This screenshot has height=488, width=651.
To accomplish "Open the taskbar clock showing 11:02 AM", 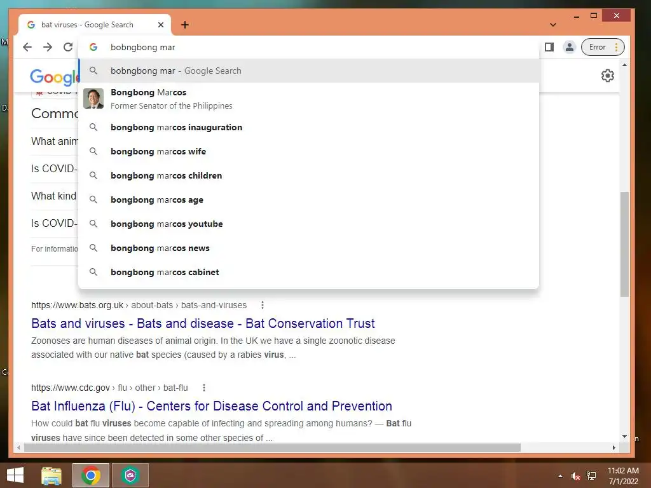I will coord(623,476).
